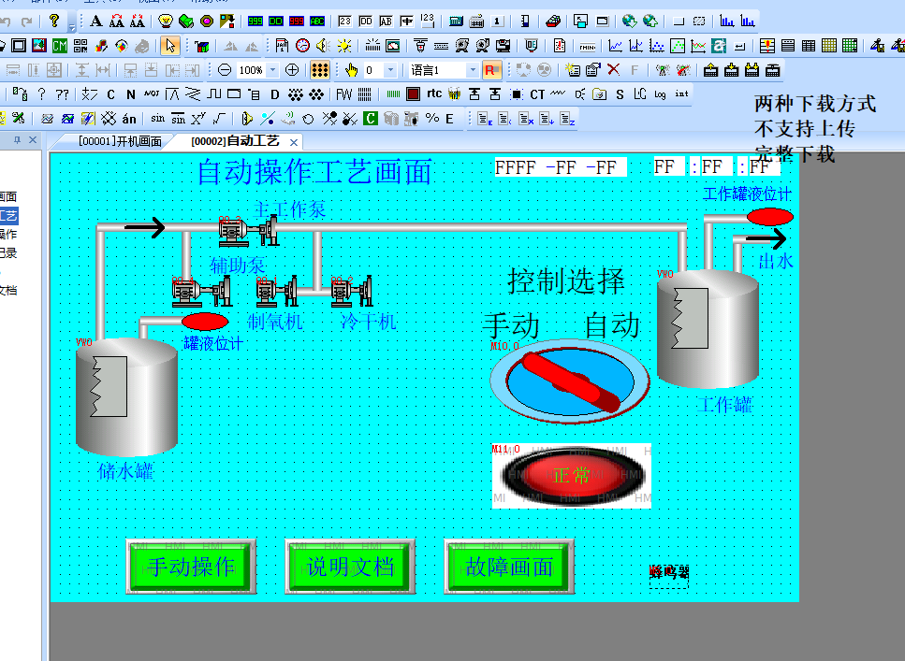Click the green 故障画面 button
The width and height of the screenshot is (905, 661).
509,567
